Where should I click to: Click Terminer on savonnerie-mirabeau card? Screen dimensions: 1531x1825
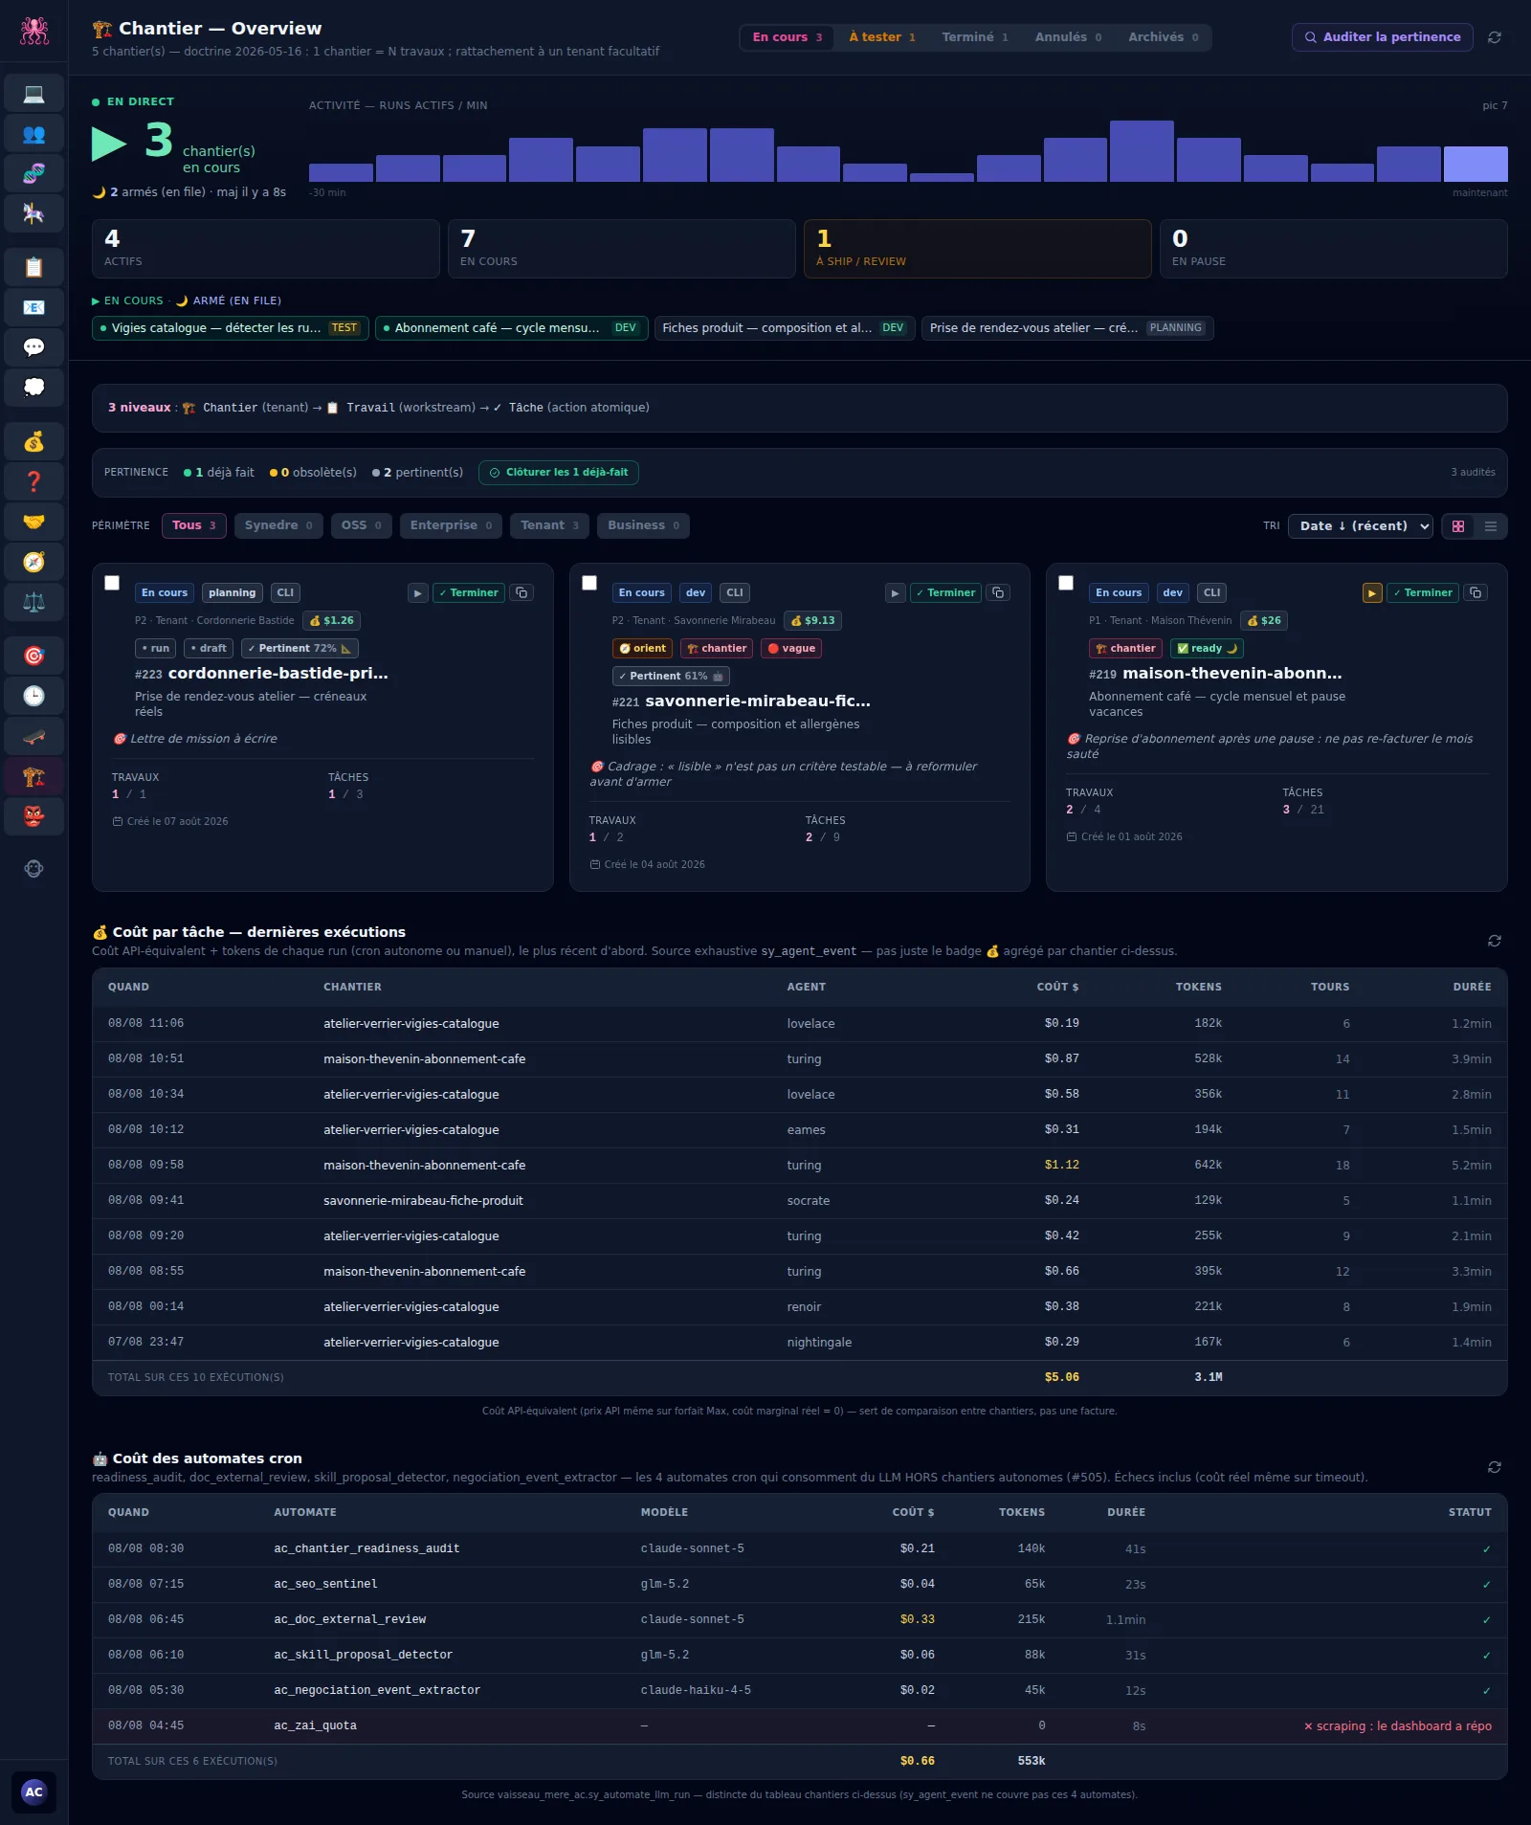coord(945,593)
